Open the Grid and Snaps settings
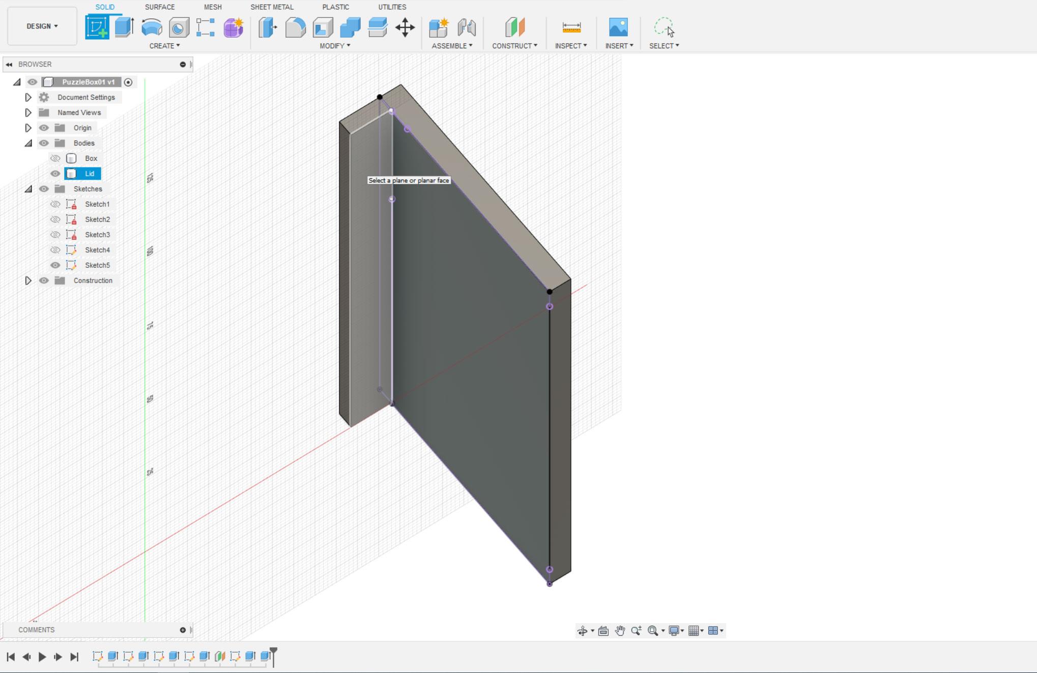Screen dimensions: 1037x673 696,631
